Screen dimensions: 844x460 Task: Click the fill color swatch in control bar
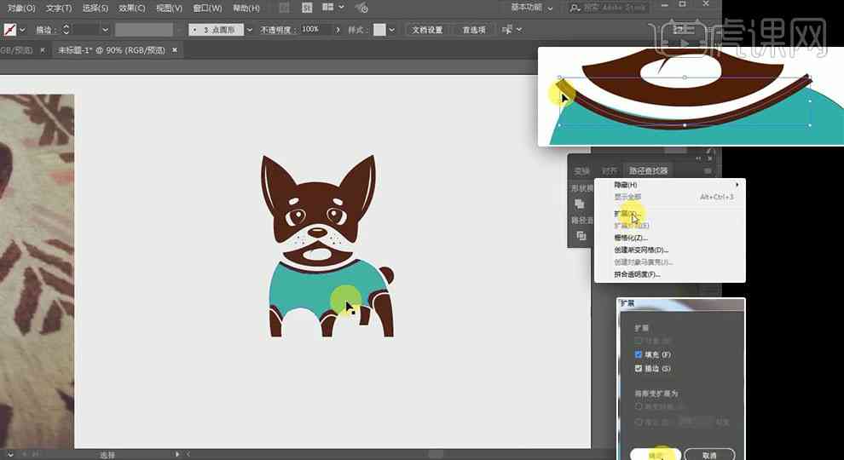[x=9, y=30]
